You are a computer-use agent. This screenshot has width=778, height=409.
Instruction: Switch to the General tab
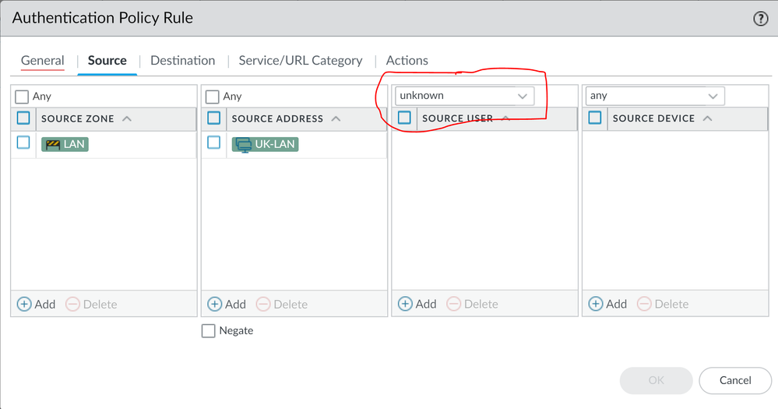(x=42, y=60)
